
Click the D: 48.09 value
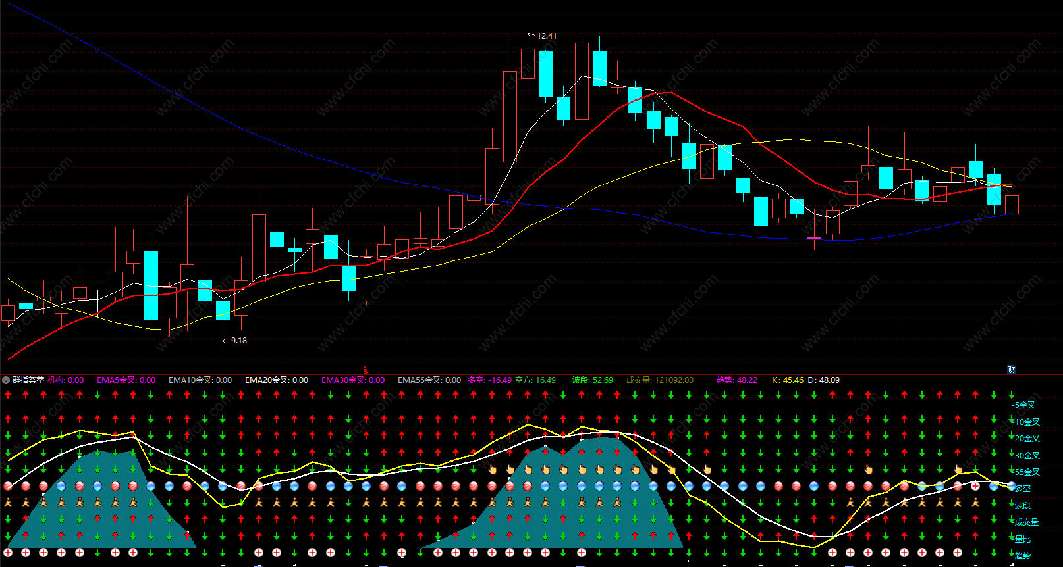[x=824, y=380]
